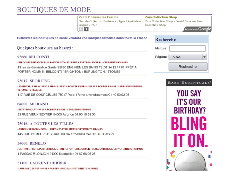Click the CERRUTI tag under Benelo
The width and height of the screenshot is (229, 171).
pos(24,149)
